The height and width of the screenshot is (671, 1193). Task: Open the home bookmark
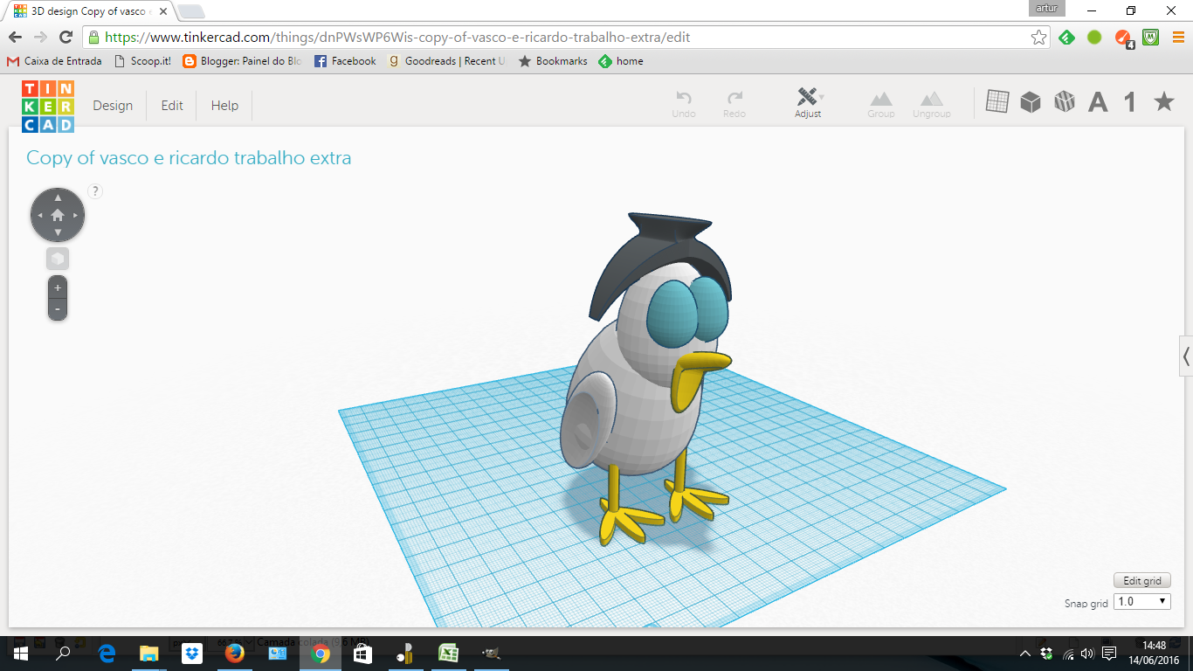621,61
